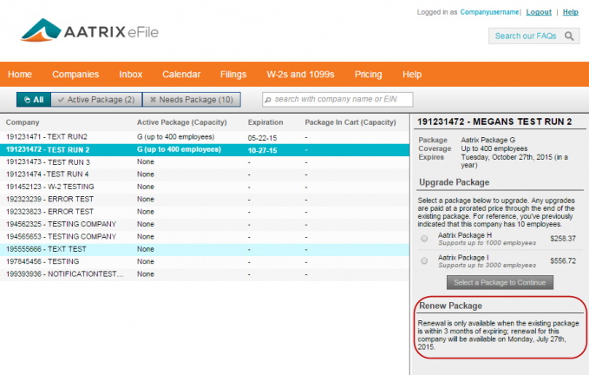This screenshot has height=375, width=589.
Task: Select row 191231472 - TEST RUN 2
Action: pos(205,149)
